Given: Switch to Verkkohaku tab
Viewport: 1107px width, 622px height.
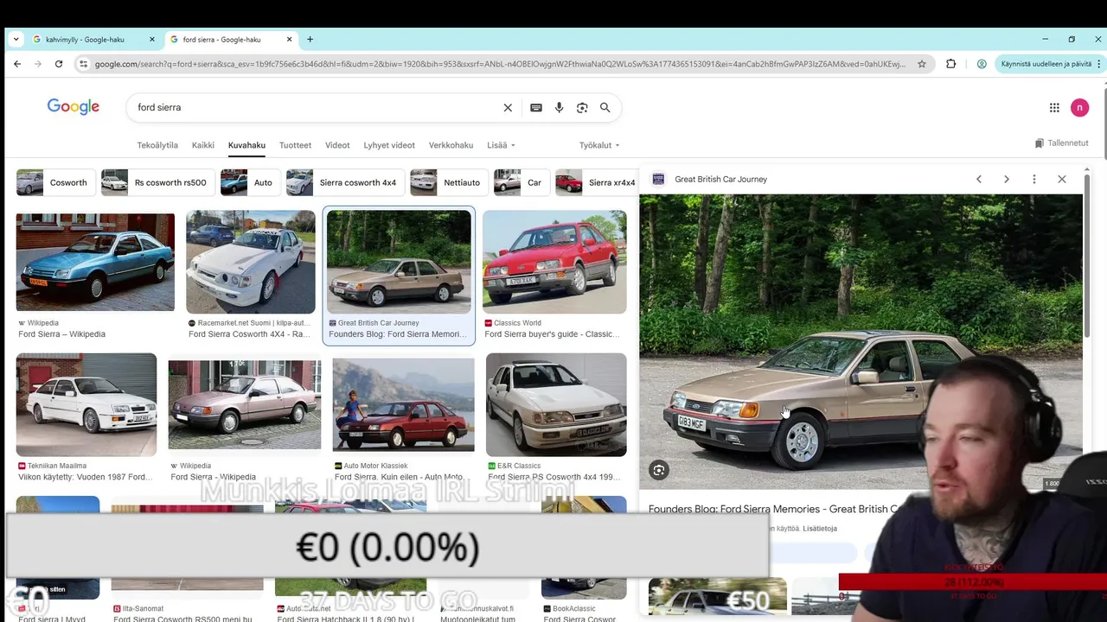Looking at the screenshot, I should 451,145.
